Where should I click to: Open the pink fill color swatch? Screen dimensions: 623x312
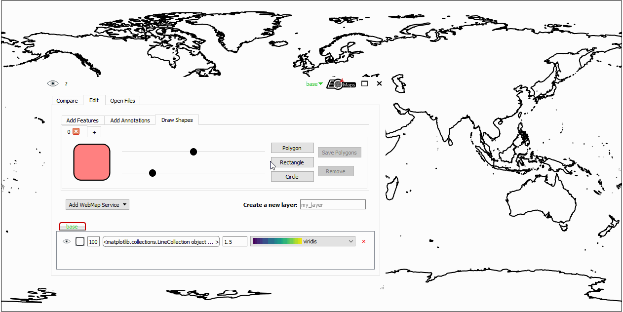tap(92, 162)
